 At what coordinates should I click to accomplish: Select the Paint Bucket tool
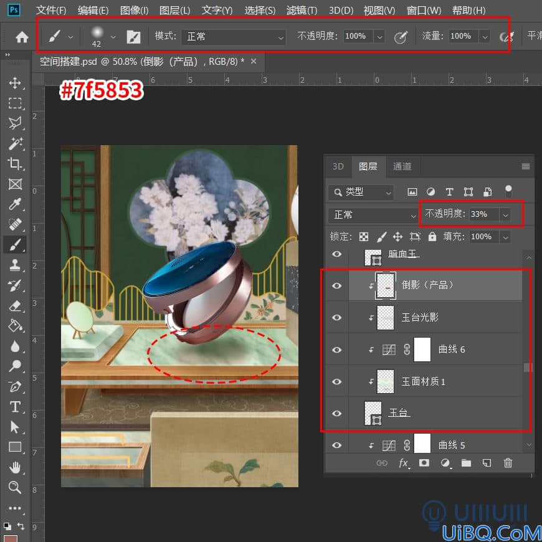[x=14, y=326]
